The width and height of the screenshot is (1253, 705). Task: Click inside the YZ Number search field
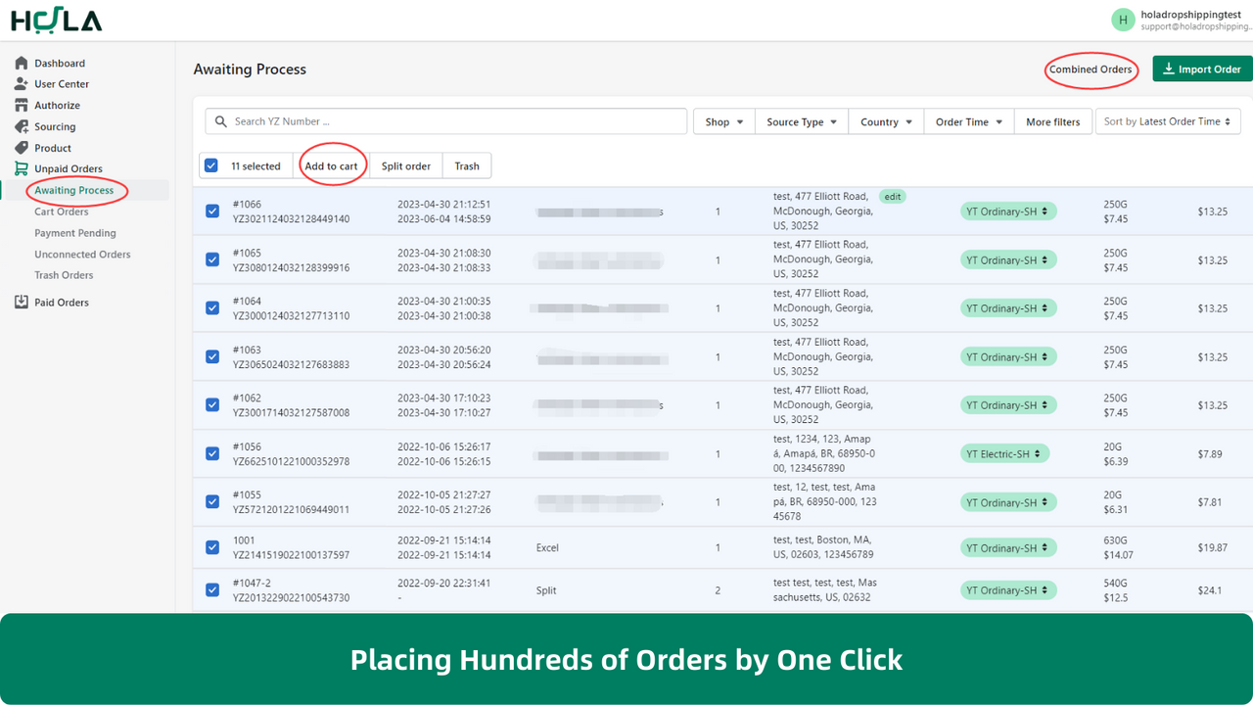click(441, 120)
